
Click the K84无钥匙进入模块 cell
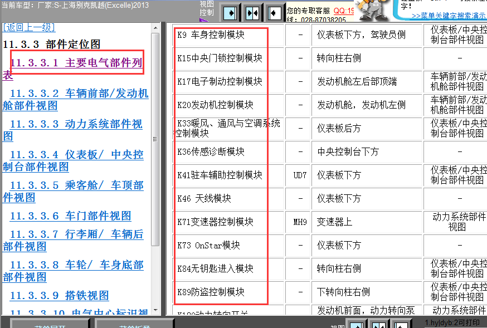coord(228,269)
